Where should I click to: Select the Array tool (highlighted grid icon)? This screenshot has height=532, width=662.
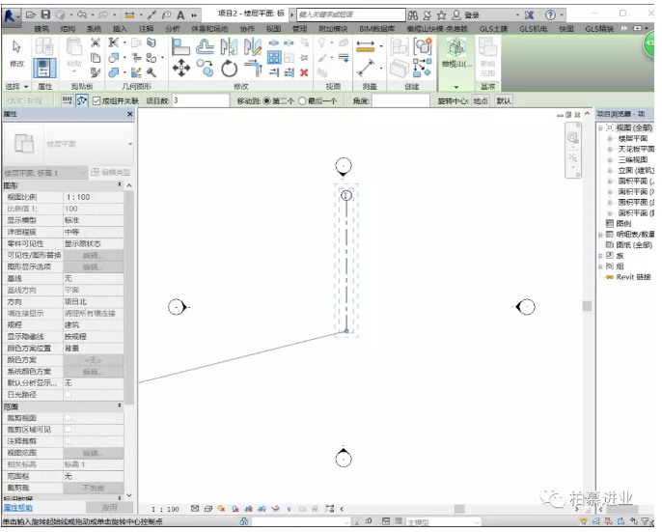274,57
